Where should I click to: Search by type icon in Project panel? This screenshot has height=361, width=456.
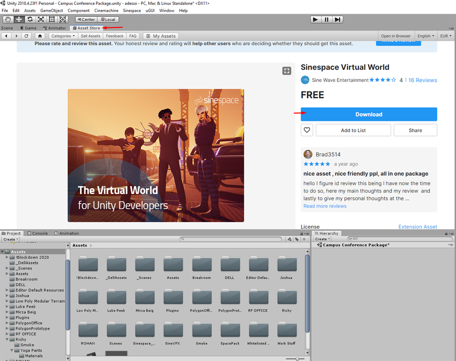289,239
